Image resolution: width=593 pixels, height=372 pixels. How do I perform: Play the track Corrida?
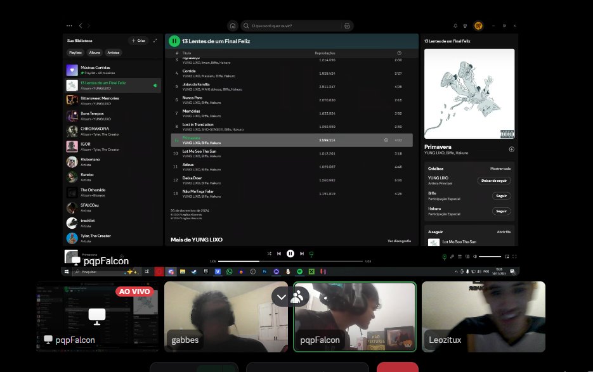[292, 74]
